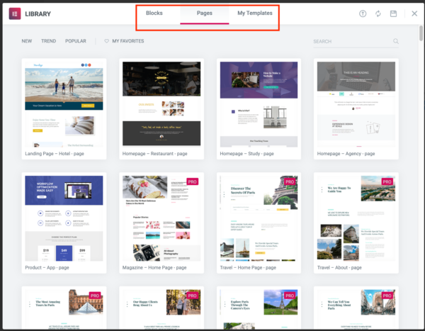Open Travel – About template thumbnail
This screenshot has width=425, height=331.
coord(356,218)
